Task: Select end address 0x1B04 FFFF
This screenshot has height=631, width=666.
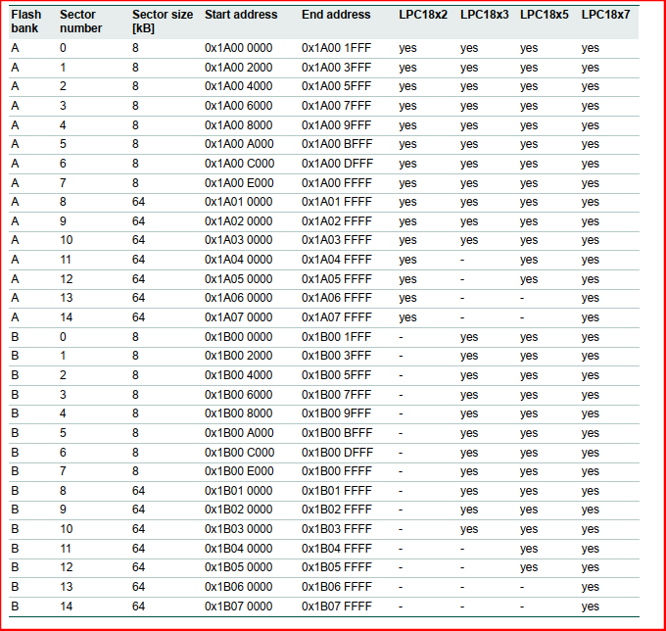Action: click(337, 549)
